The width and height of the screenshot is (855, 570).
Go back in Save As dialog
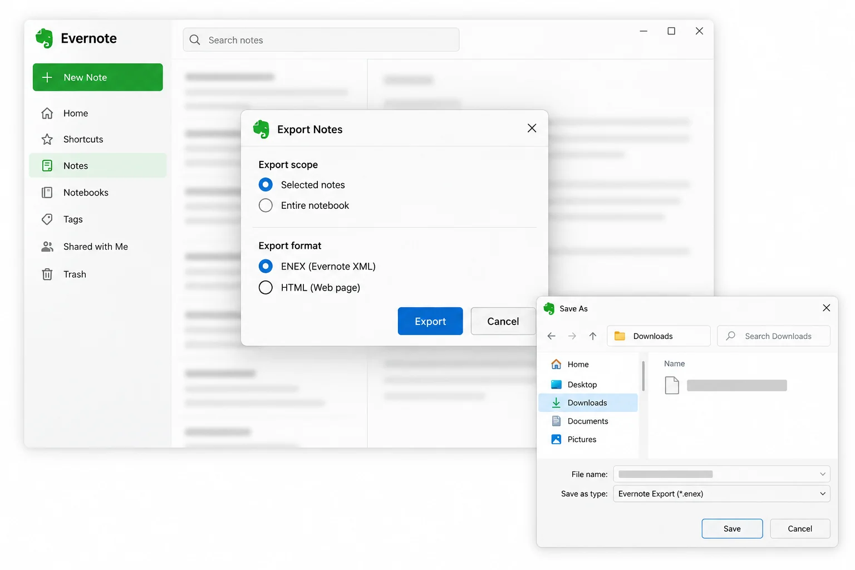(552, 336)
